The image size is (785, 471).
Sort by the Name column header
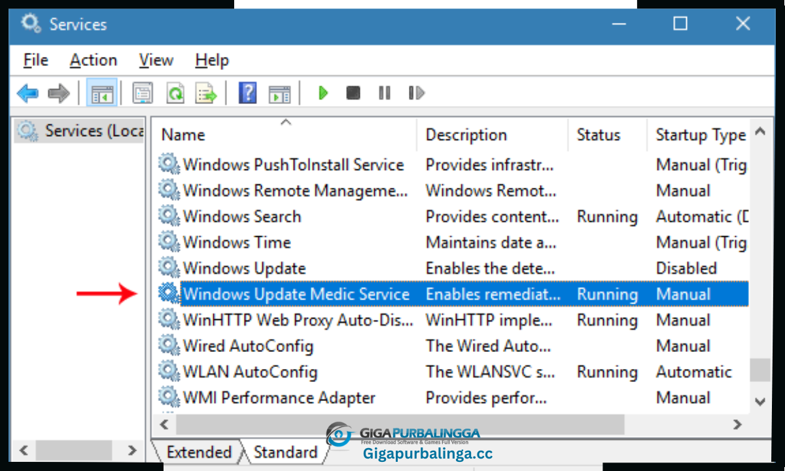coord(285,135)
